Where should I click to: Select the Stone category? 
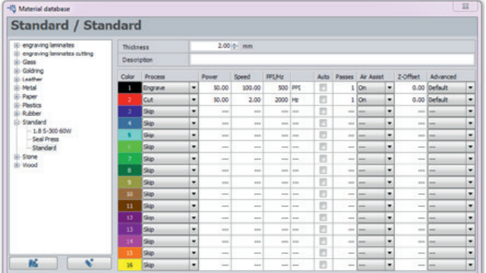30,157
